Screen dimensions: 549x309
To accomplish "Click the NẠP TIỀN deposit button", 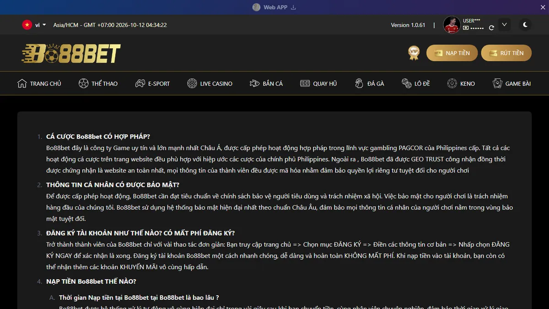I will coord(452,53).
